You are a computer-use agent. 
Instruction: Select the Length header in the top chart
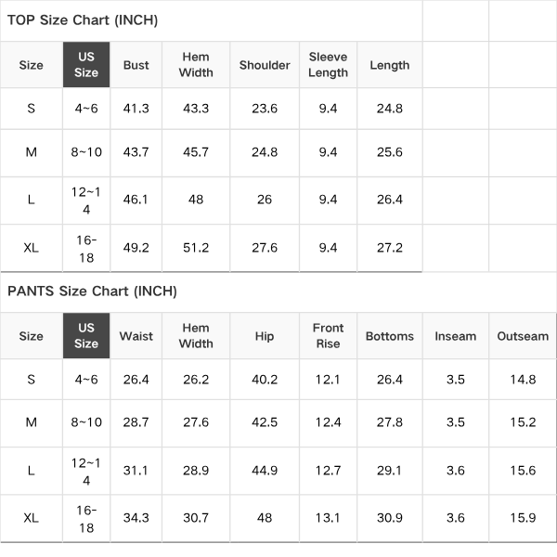click(390, 65)
